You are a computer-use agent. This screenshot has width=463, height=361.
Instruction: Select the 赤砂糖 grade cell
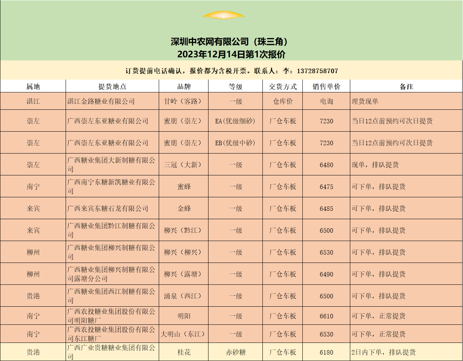(235, 352)
